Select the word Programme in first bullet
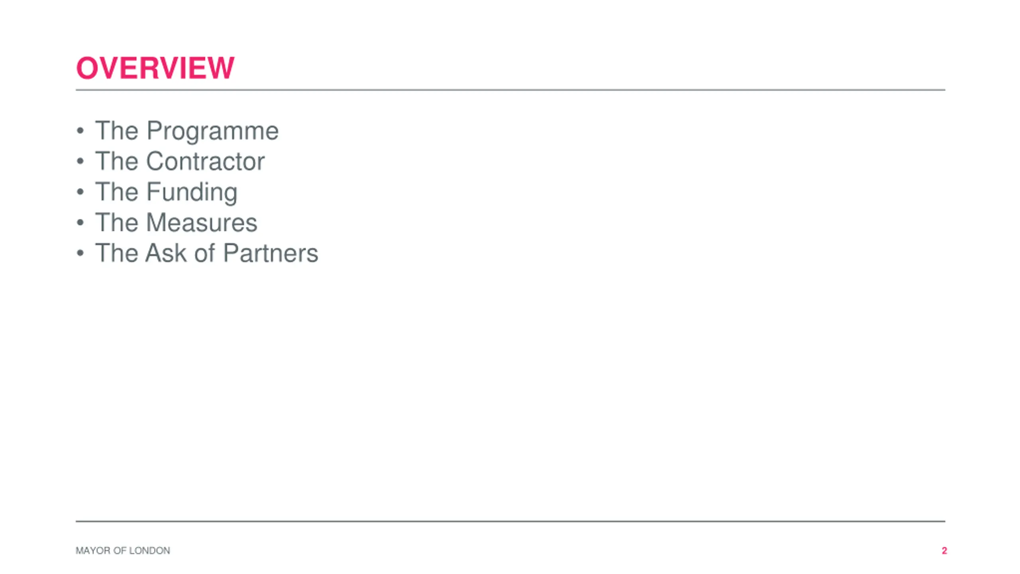This screenshot has height=574, width=1020. coord(212,131)
